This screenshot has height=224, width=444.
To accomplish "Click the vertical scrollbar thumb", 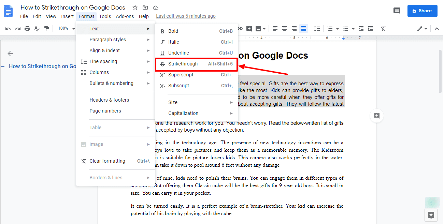I will 440,71.
